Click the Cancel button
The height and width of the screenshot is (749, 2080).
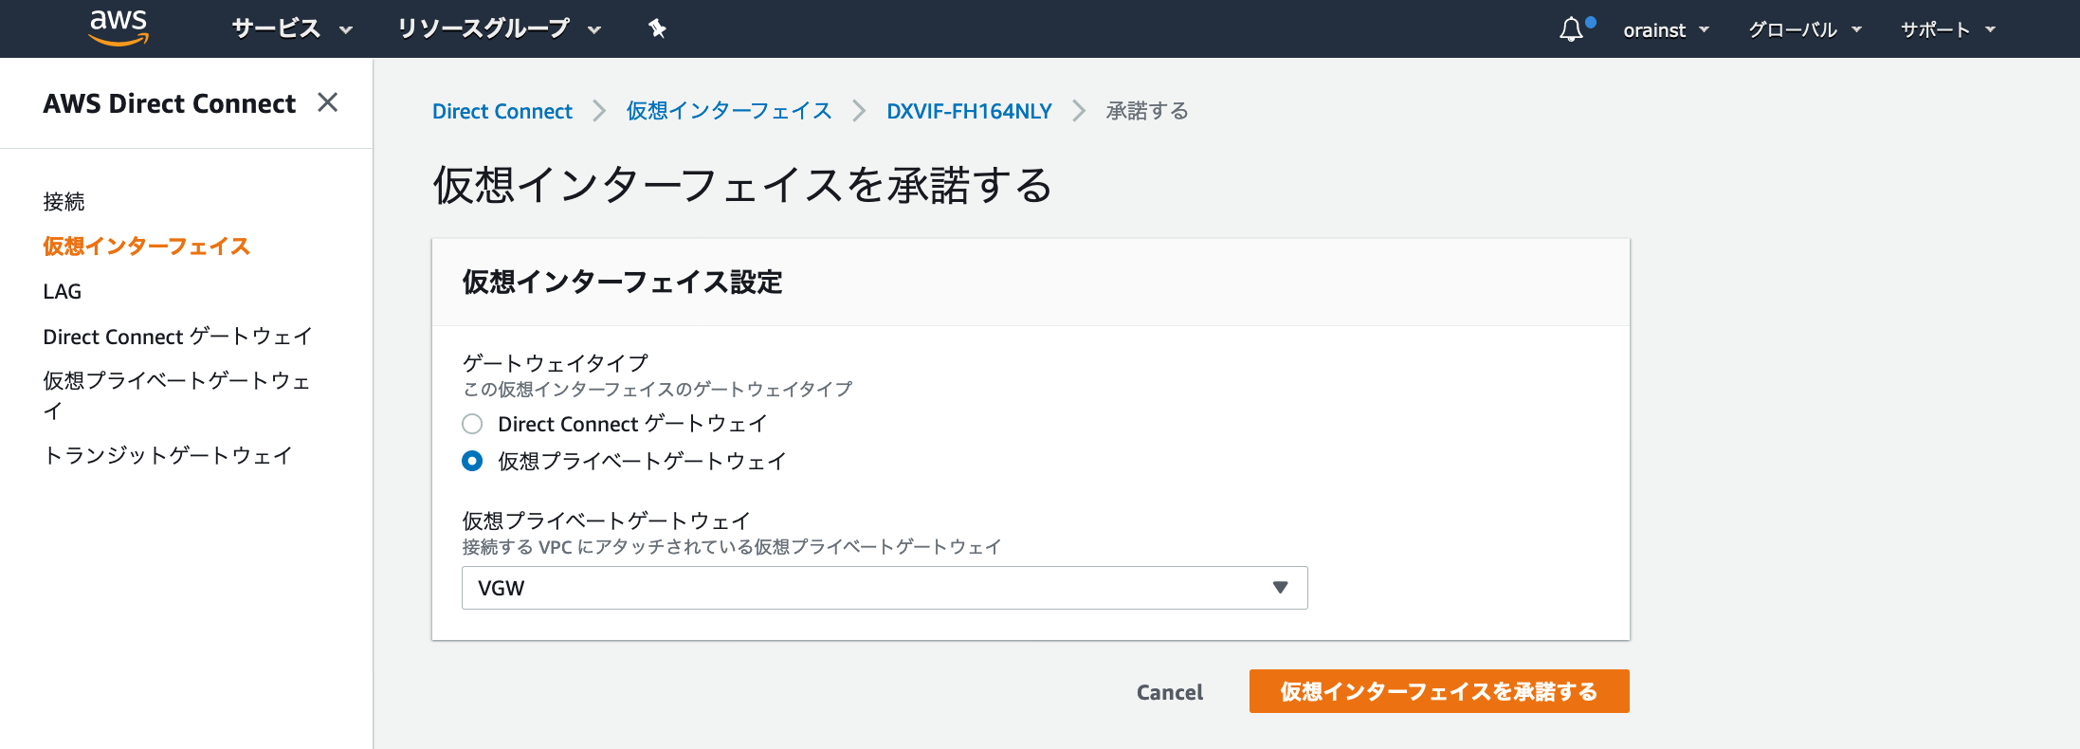coord(1170,692)
